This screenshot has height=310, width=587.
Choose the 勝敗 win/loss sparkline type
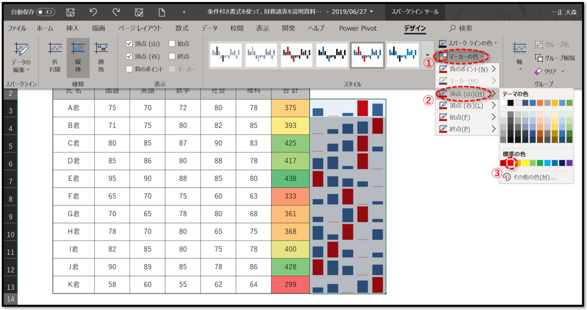[101, 58]
